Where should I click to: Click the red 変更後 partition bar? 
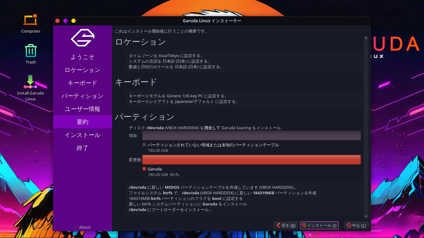(x=251, y=160)
